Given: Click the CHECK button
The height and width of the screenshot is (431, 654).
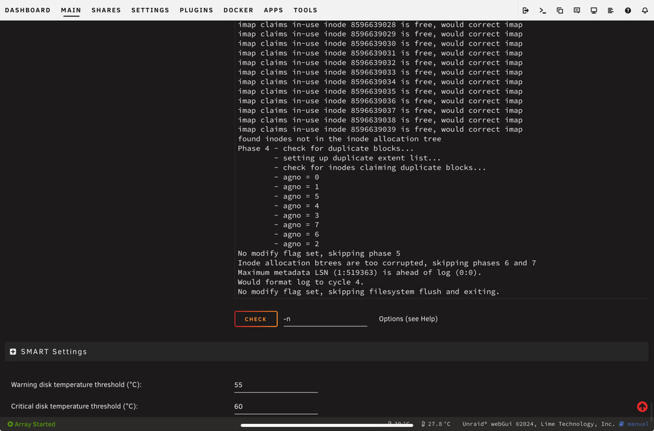Looking at the screenshot, I should coord(256,319).
